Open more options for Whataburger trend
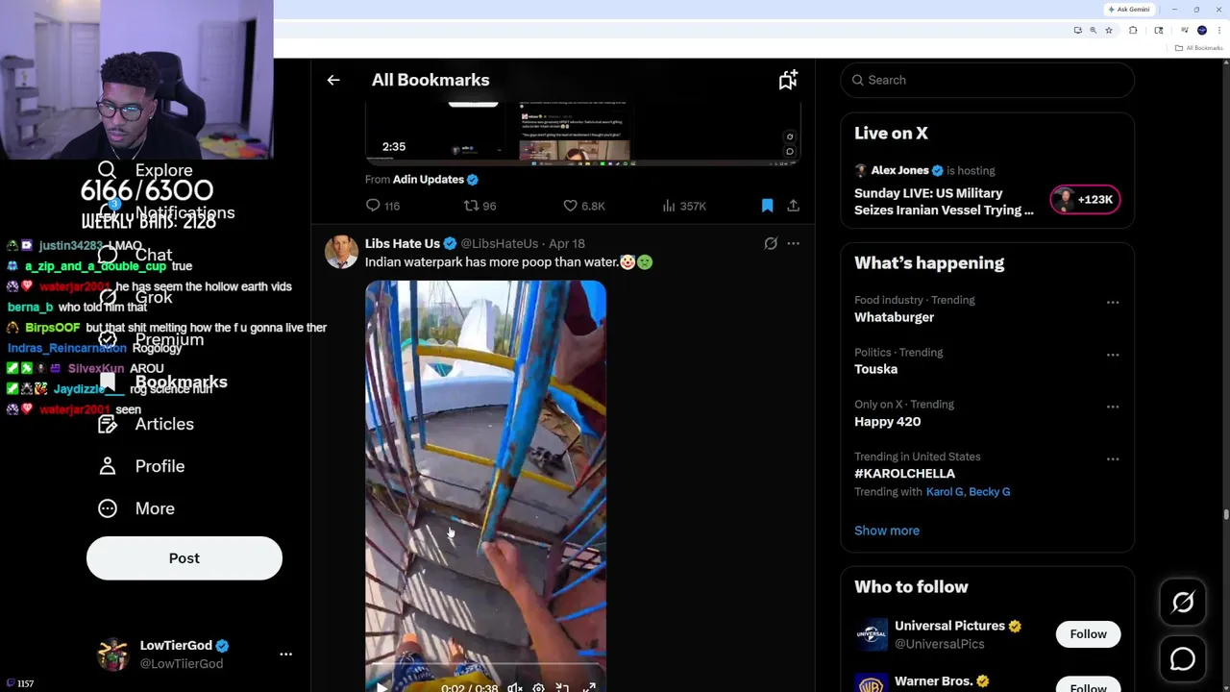Screen dimensions: 1230x692 [1113, 303]
